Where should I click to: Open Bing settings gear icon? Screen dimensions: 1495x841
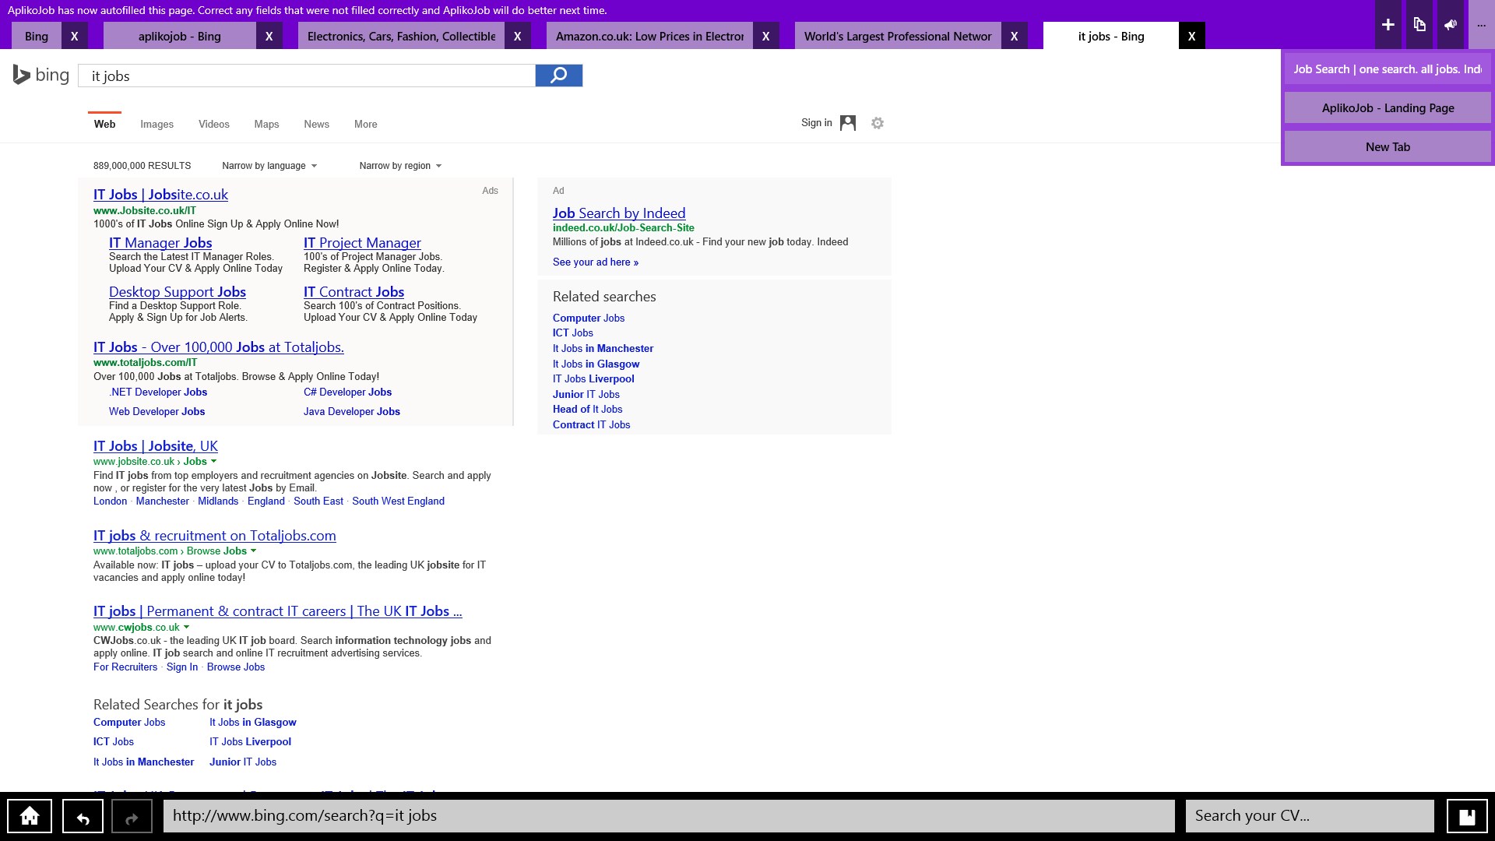tap(878, 123)
